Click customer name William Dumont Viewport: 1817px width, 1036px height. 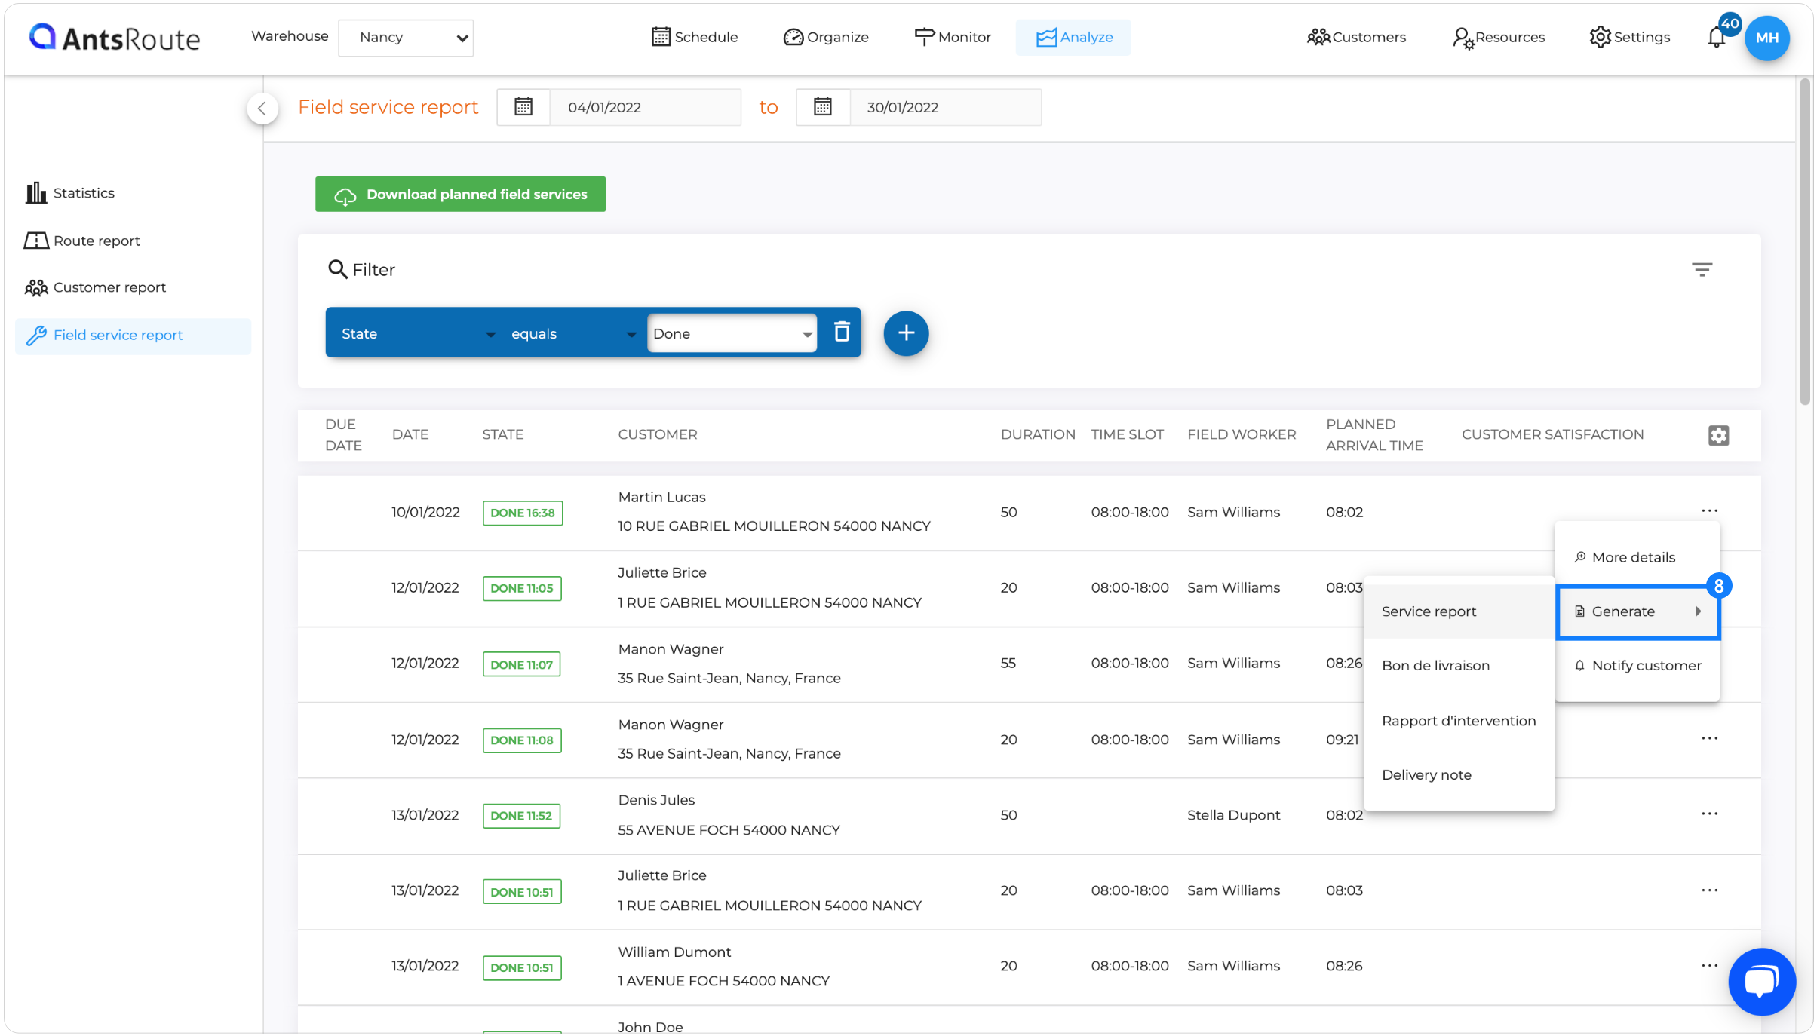click(674, 952)
